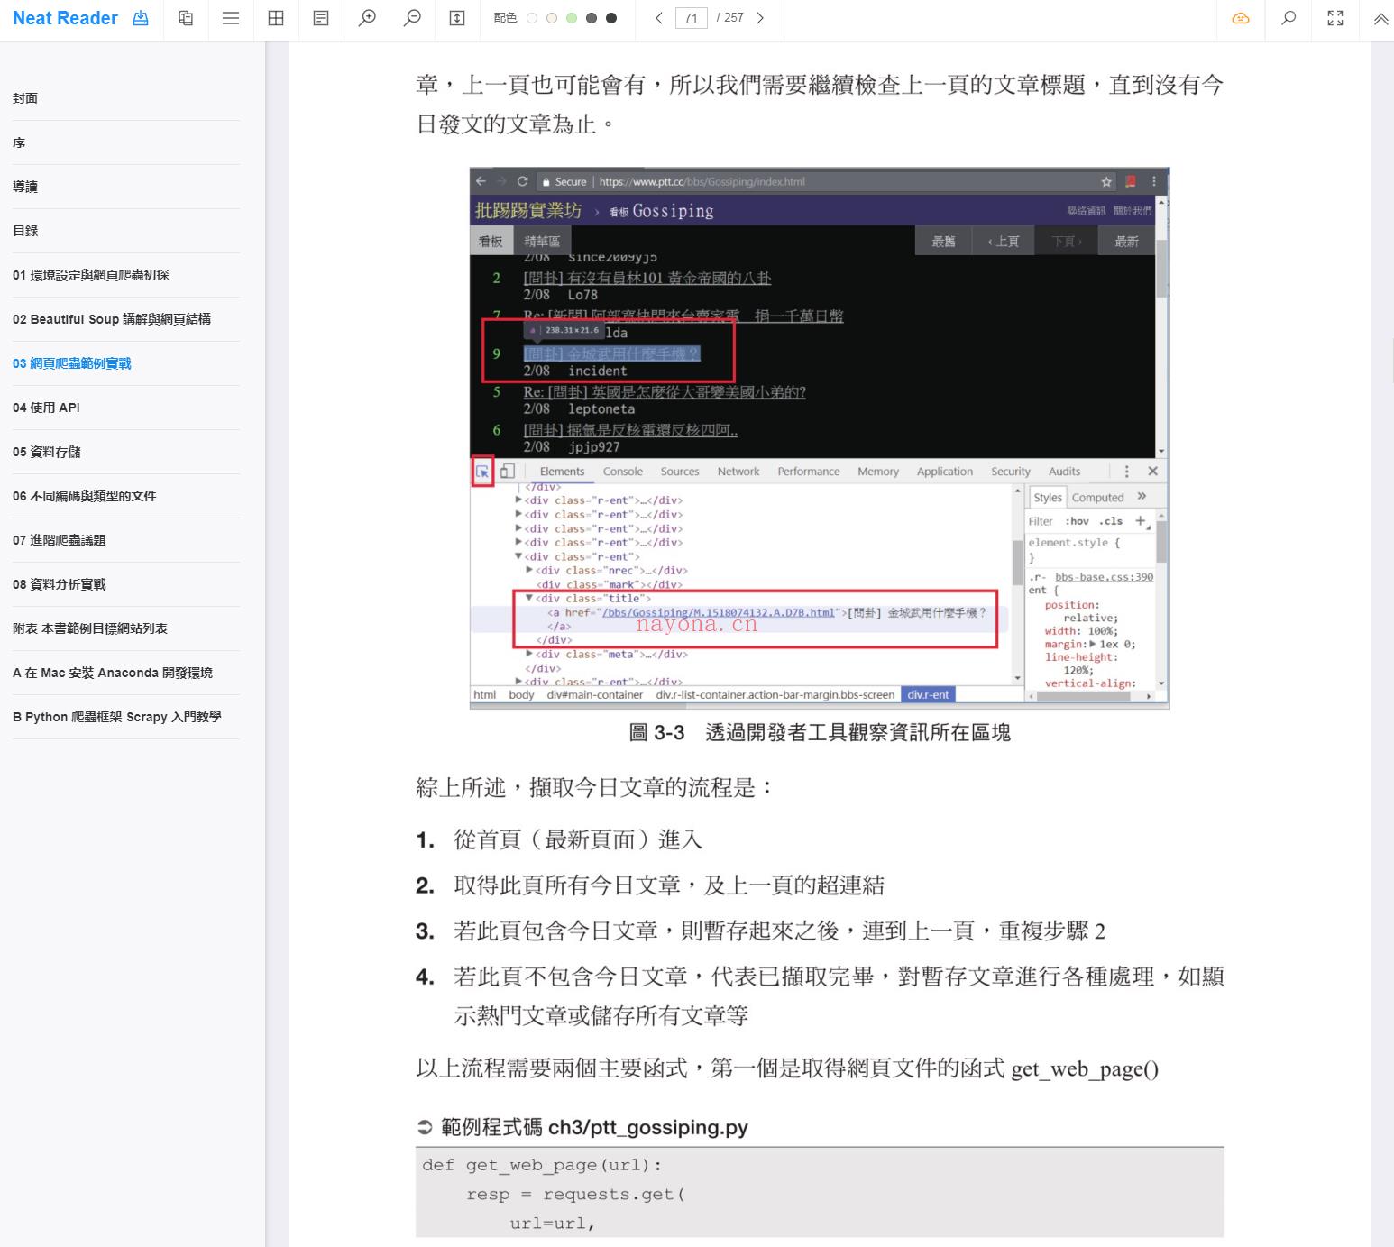Image resolution: width=1394 pixels, height=1247 pixels.
Task: Go to the next page with right arrow
Action: click(760, 18)
